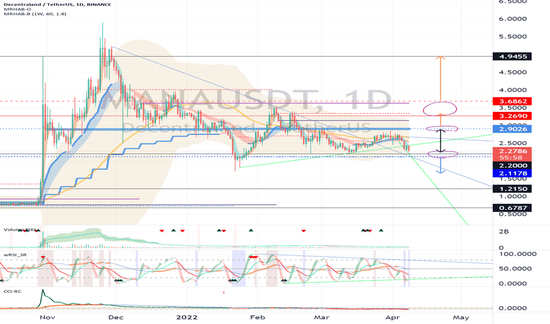550x324 pixels.
Task: Click the red 3.2690 price label
Action: [x=512, y=116]
